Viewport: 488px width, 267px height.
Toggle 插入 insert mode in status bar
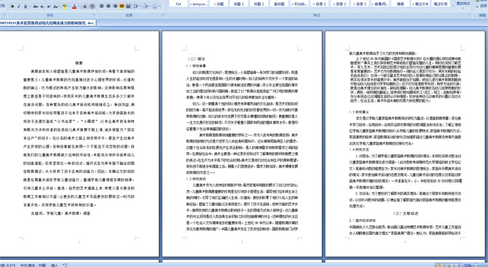(55, 265)
